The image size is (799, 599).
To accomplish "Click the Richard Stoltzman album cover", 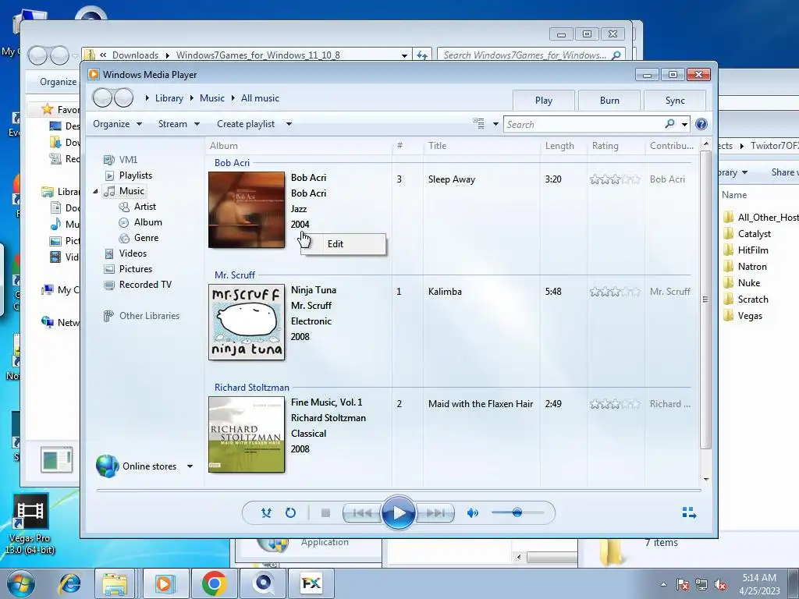I will tap(247, 434).
